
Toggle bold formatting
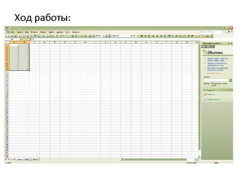142,36
